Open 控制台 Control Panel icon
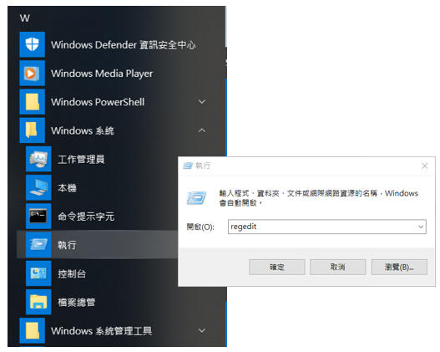The width and height of the screenshot is (440, 352). [x=38, y=273]
